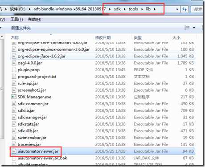
Task: Open the address bar history dropdown
Action: pyautogui.click(x=177, y=9)
